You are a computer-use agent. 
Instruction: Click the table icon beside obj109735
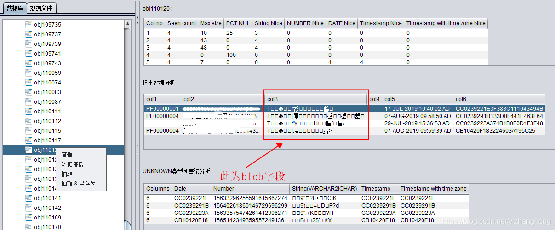coord(28,25)
